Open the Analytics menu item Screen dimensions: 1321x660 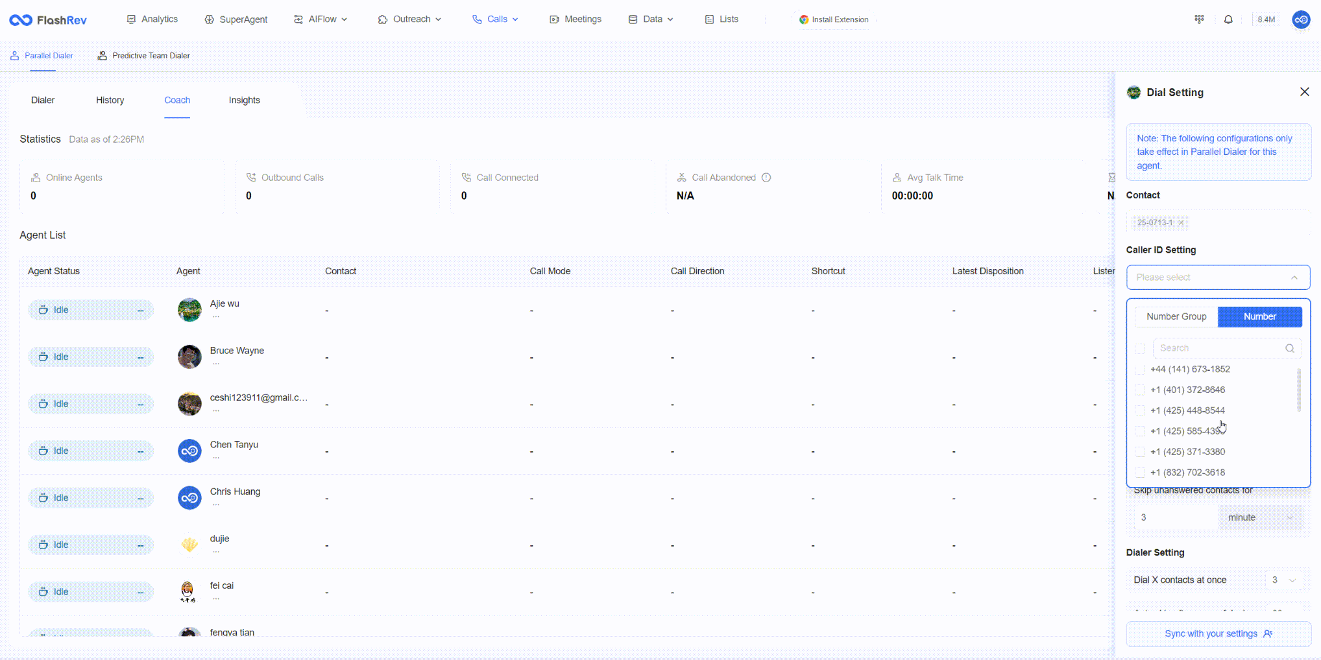[x=152, y=19]
